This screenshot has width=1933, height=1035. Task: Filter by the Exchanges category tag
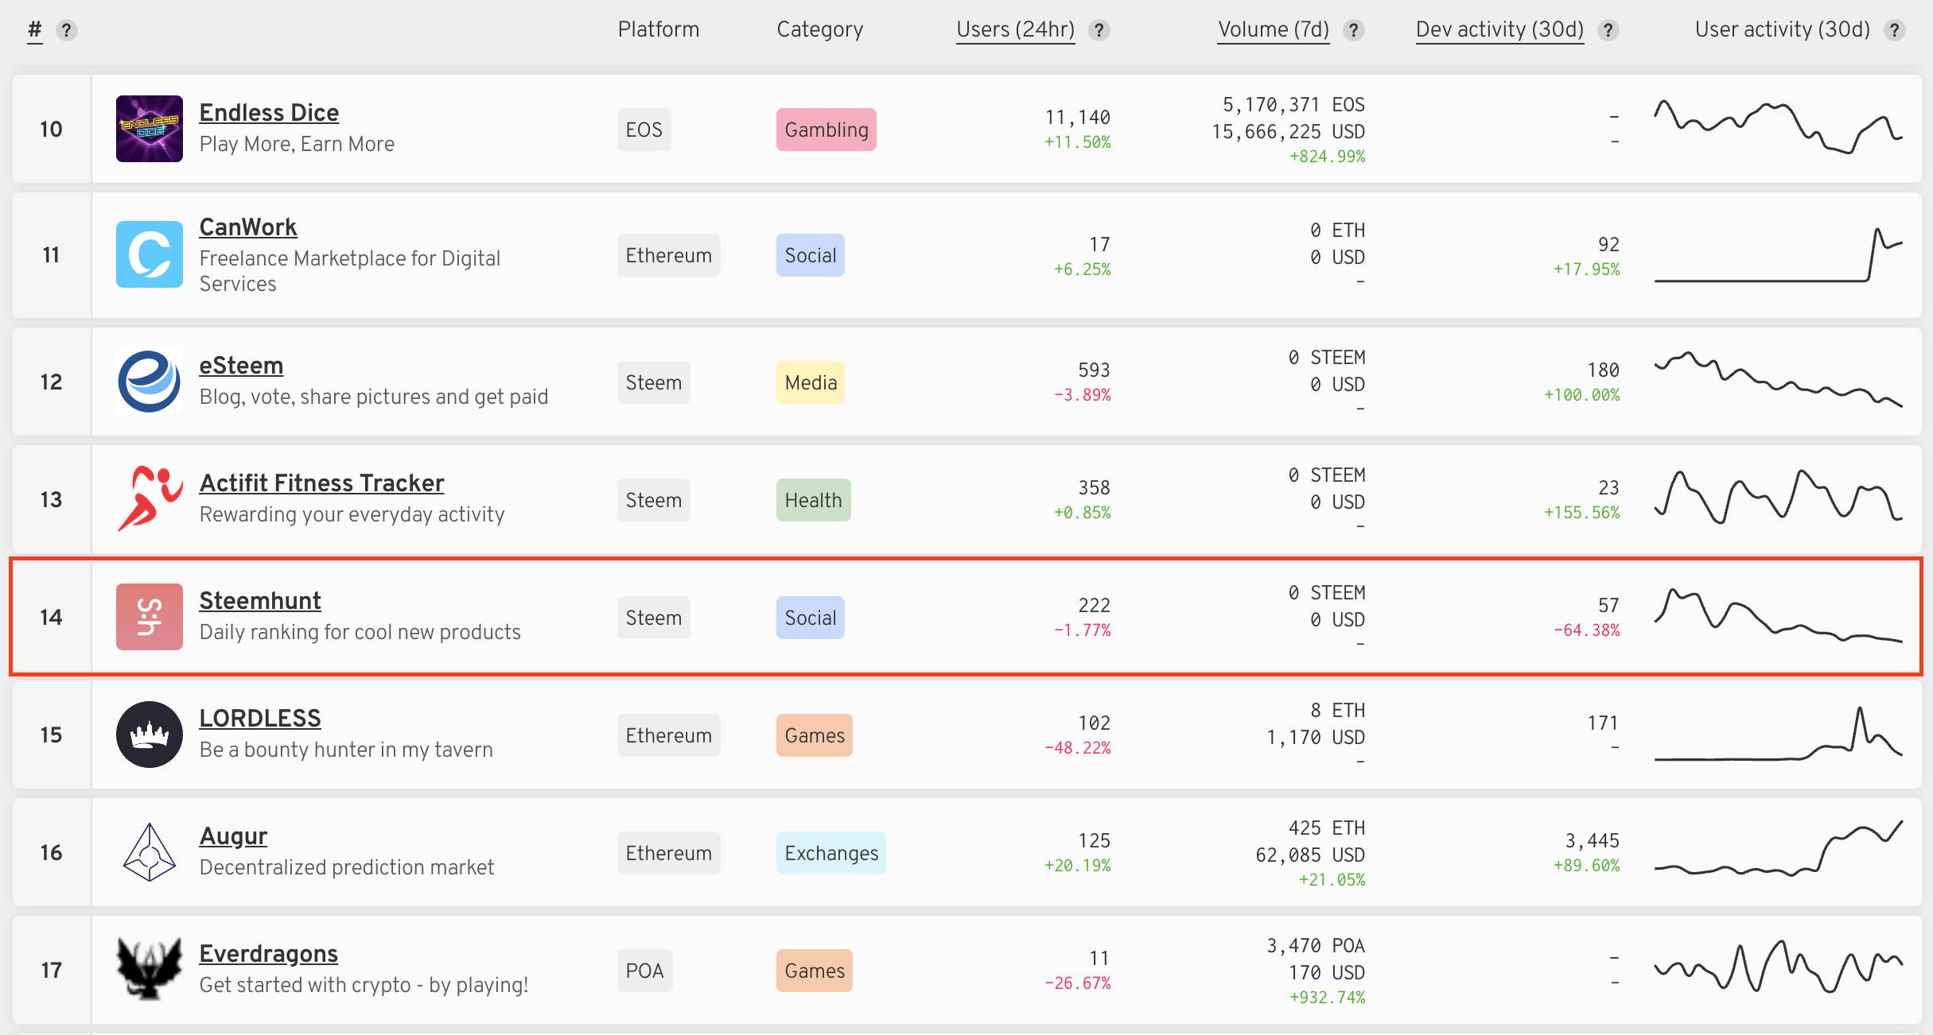click(831, 853)
